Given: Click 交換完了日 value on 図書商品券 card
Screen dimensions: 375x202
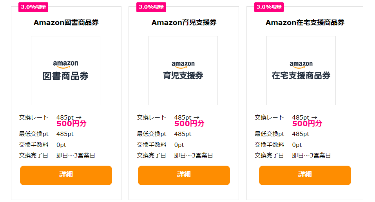Looking at the screenshot, I should [x=76, y=156].
